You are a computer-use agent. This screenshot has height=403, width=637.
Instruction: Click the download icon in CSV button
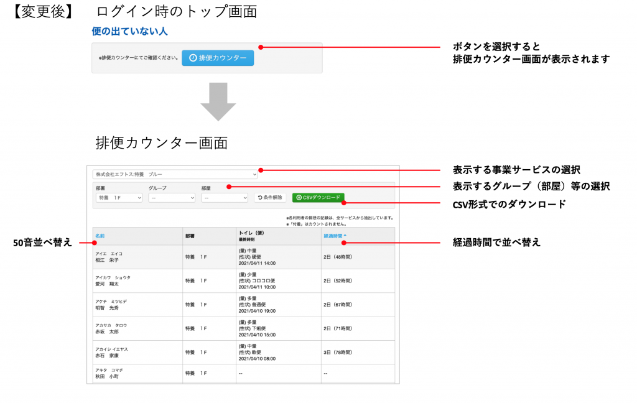(x=299, y=198)
